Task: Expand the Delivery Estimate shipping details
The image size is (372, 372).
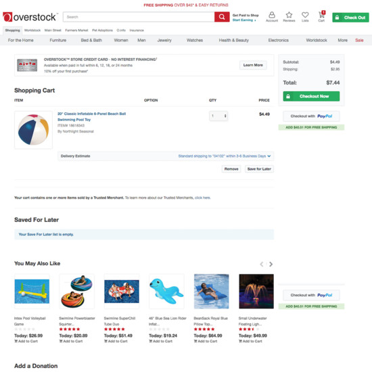Action: point(225,156)
